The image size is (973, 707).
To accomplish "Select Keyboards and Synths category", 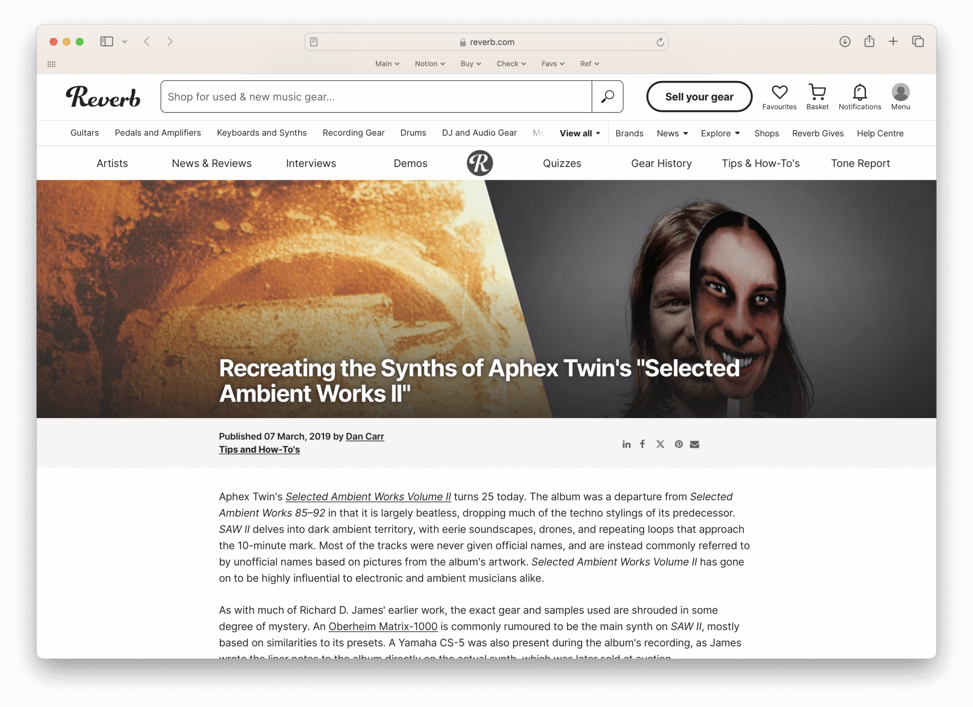I will click(x=262, y=133).
